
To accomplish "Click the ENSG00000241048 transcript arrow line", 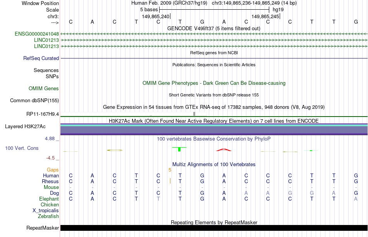I will point(214,34).
